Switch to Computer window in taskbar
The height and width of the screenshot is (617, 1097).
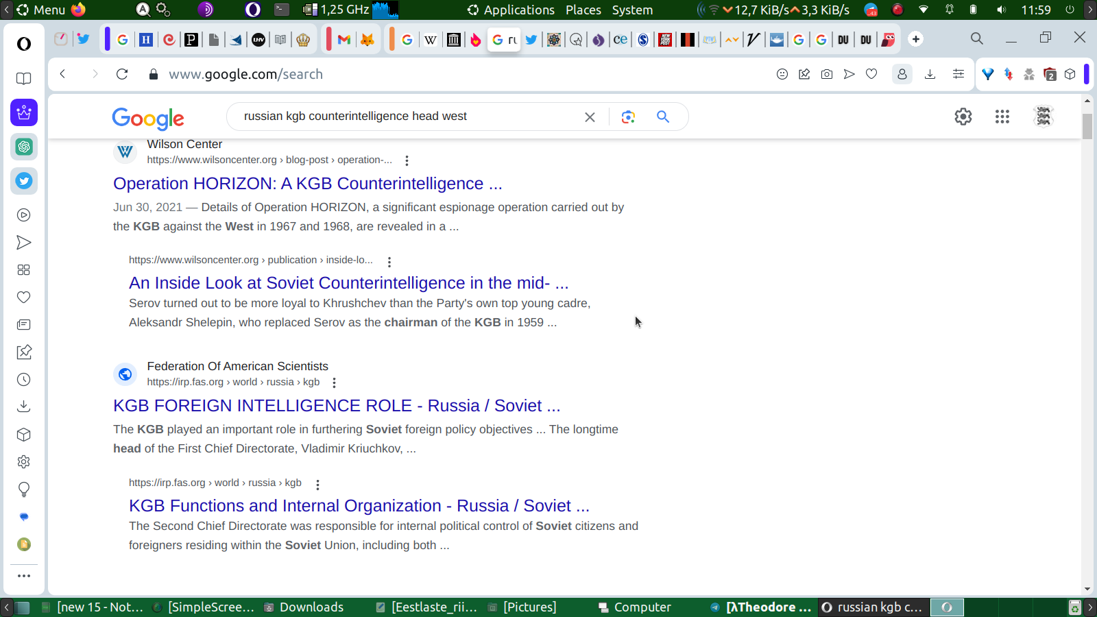pyautogui.click(x=635, y=607)
